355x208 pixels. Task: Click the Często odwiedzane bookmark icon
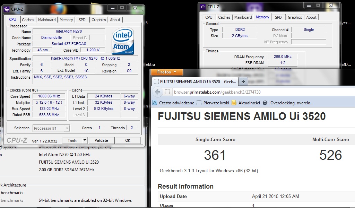[x=155, y=103]
